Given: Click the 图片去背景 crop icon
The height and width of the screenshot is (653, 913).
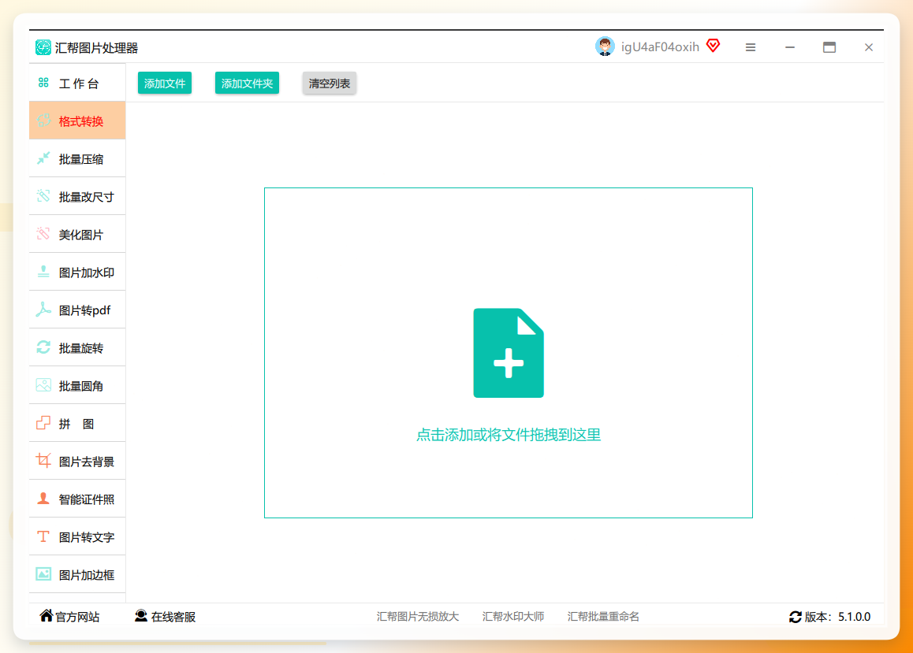Looking at the screenshot, I should 43,461.
